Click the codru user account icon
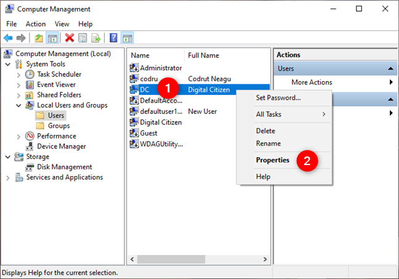399x279 pixels. (134, 79)
